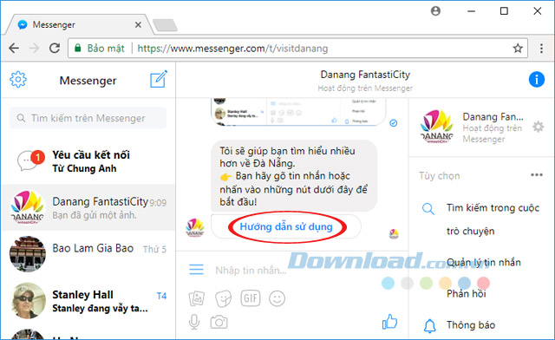
Task: Click the Danang FantastiCity logo in info panel
Action: click(437, 127)
